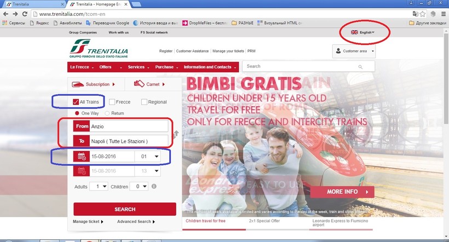Click the site Search text box
The height and width of the screenshot is (242, 449).
(x=308, y=66)
